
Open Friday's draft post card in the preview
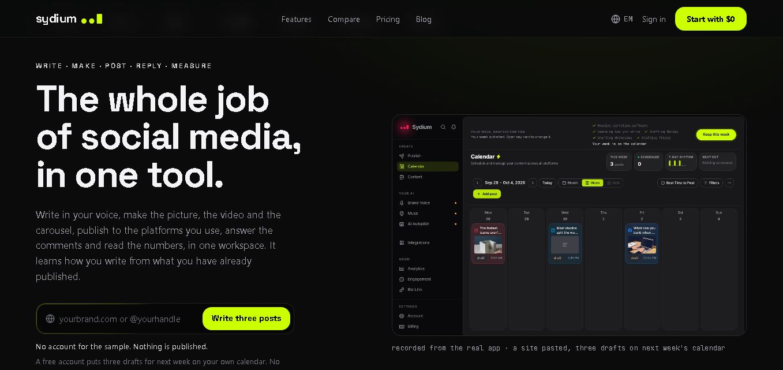[x=642, y=244]
